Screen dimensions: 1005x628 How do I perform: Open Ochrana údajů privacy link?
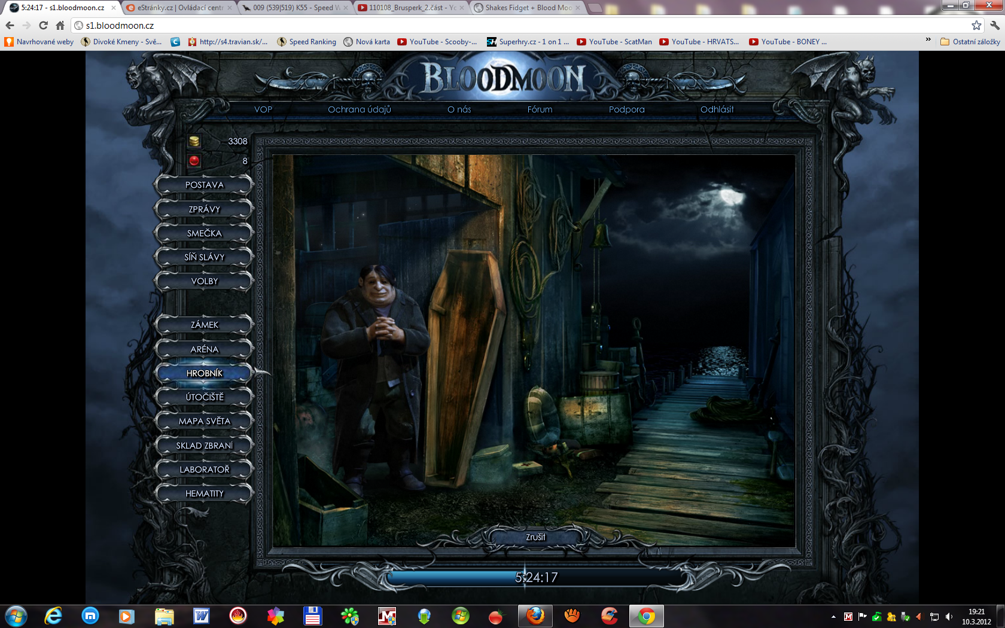[360, 109]
